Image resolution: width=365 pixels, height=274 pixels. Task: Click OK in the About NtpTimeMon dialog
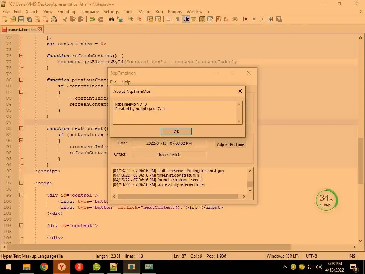click(x=176, y=132)
